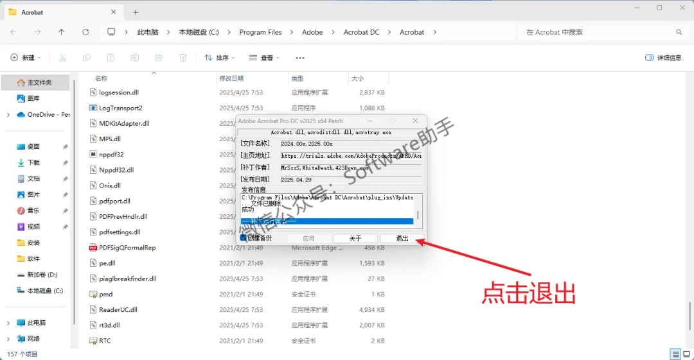The width and height of the screenshot is (694, 360).
Task: Open the 排序 (Sort) dropdown
Action: [220, 58]
